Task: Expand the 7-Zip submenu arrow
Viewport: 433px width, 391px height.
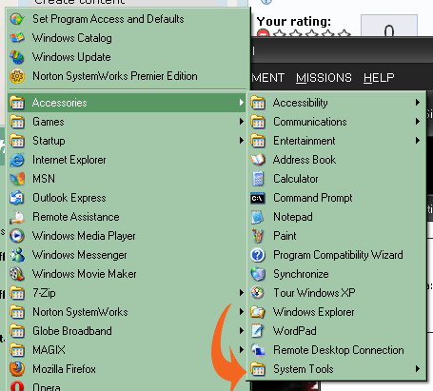Action: [x=242, y=293]
